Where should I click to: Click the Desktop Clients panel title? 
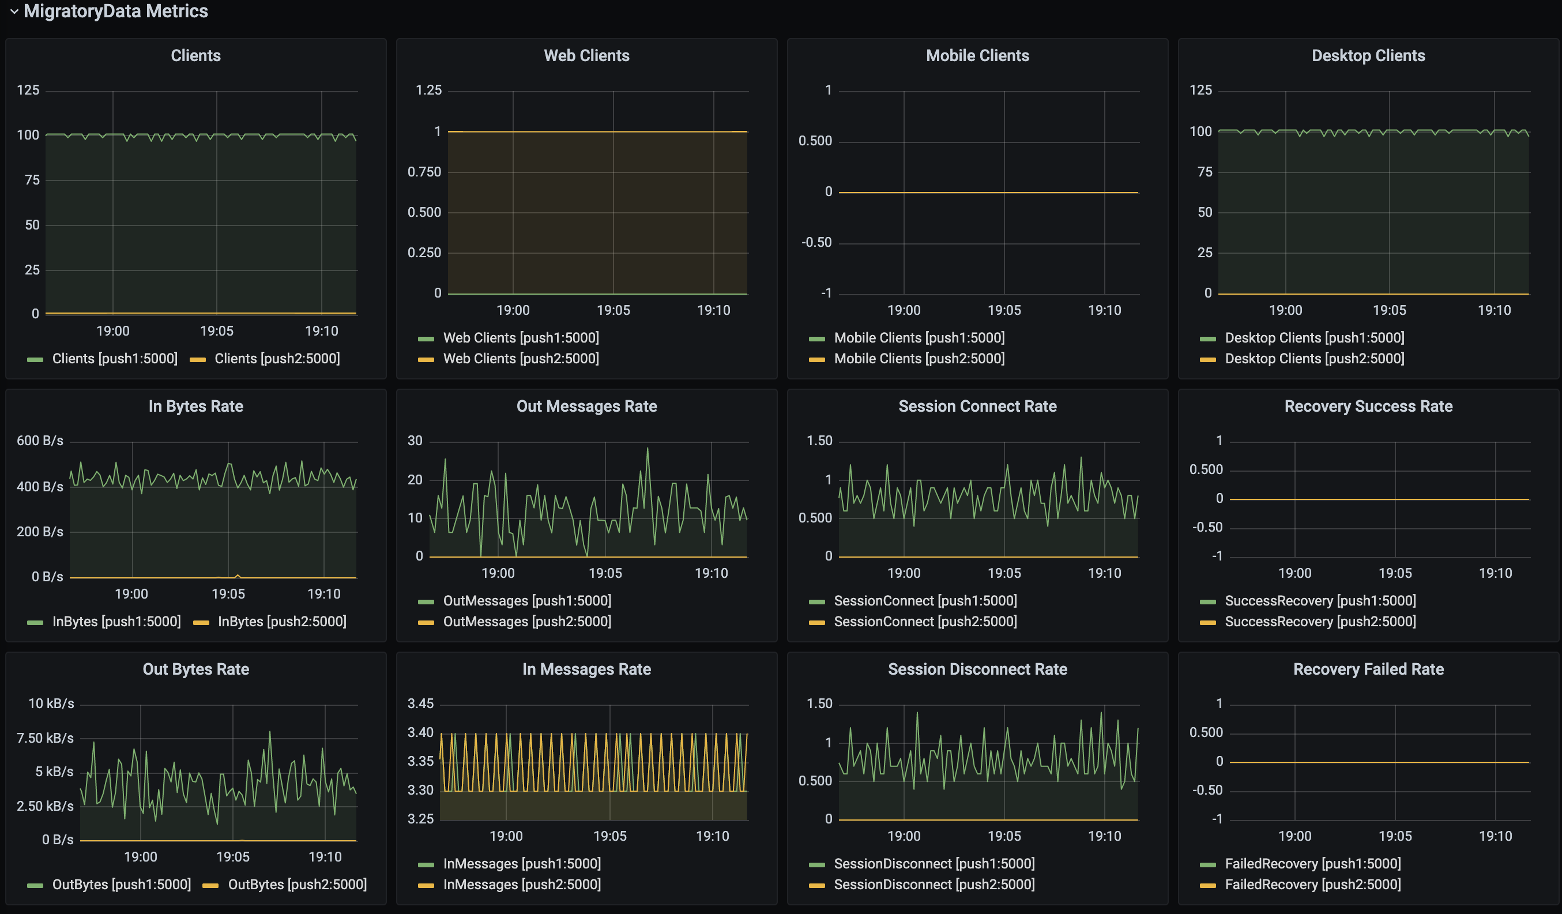click(1368, 56)
